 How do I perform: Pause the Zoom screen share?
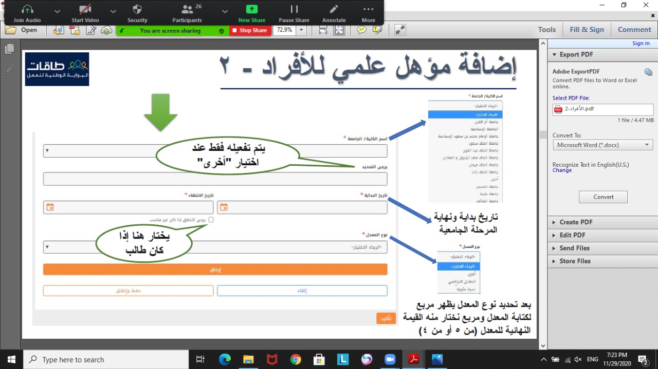click(294, 13)
